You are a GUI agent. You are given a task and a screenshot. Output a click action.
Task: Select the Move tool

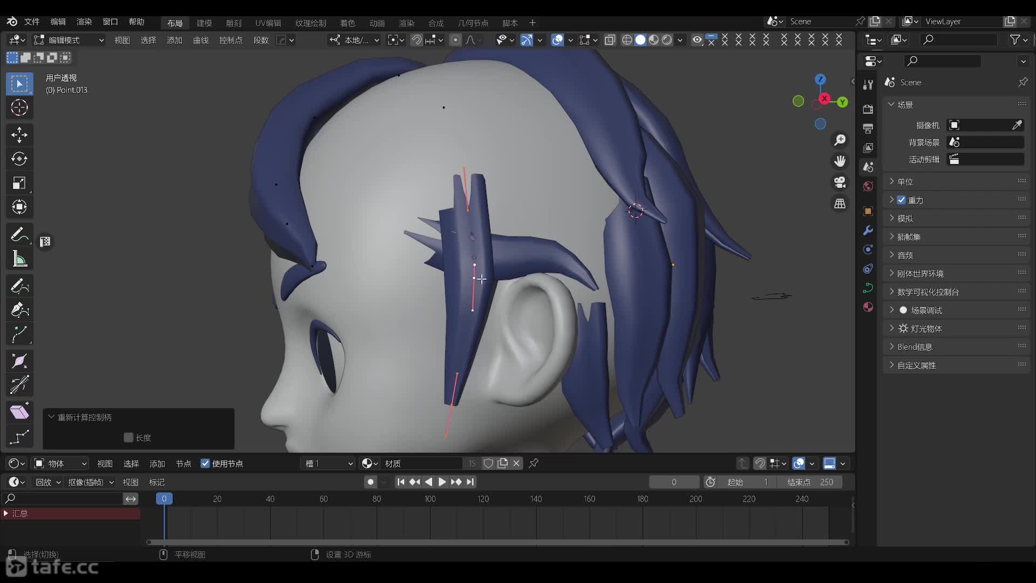pyautogui.click(x=19, y=135)
